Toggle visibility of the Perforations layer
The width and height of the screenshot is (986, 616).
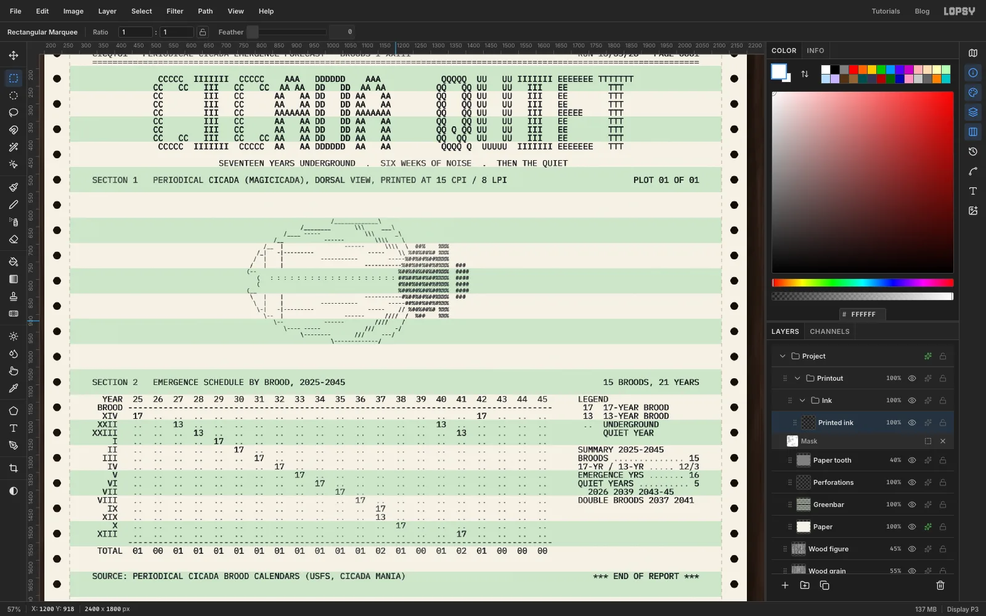coord(912,482)
